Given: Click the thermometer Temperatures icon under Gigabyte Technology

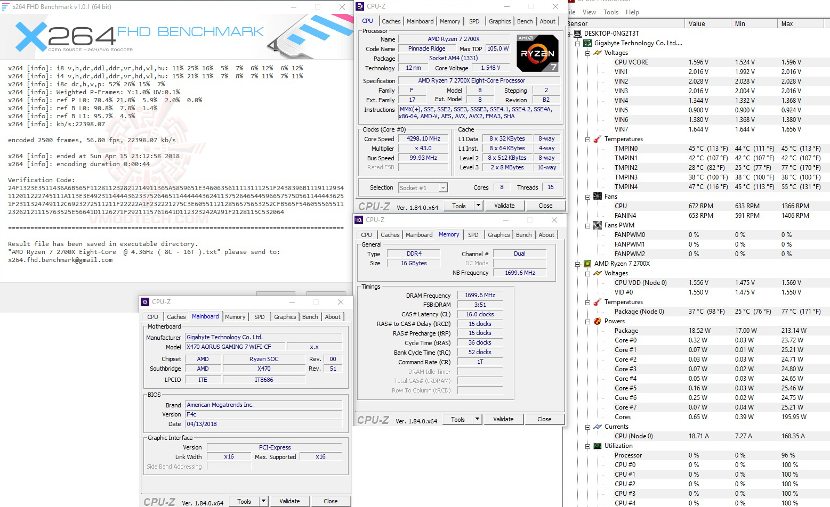Looking at the screenshot, I should [x=598, y=139].
